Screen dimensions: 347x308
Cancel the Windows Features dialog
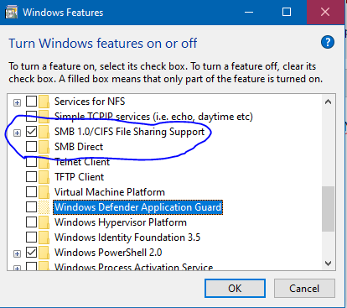(304, 288)
